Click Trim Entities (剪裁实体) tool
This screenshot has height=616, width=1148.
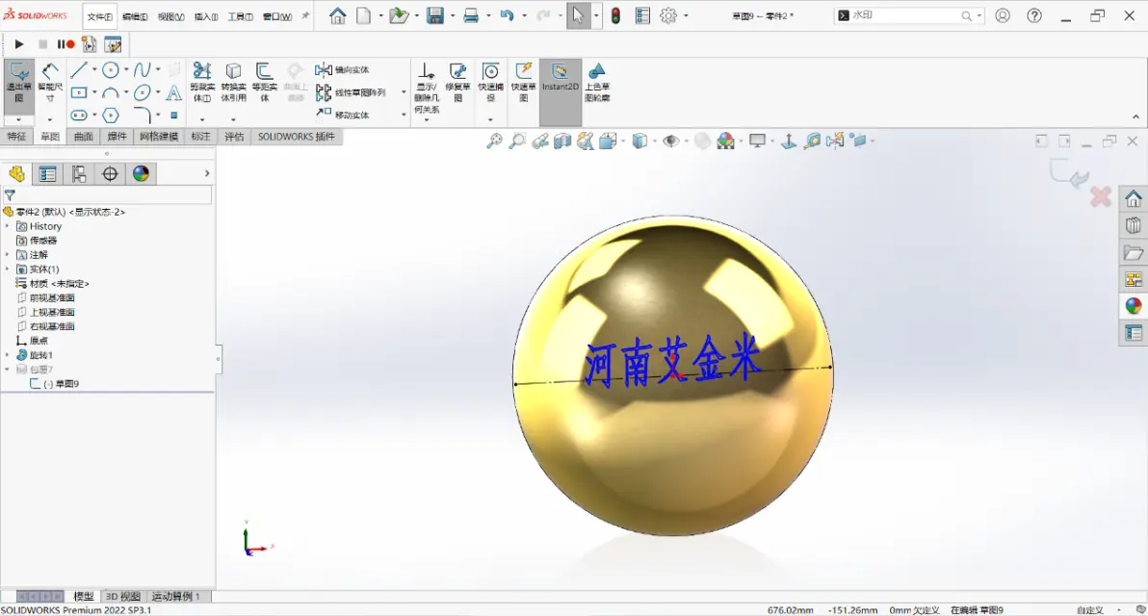[202, 82]
